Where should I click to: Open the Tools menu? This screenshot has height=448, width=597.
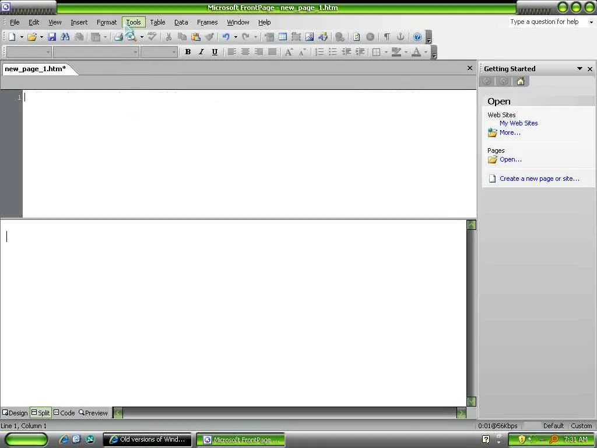click(134, 22)
